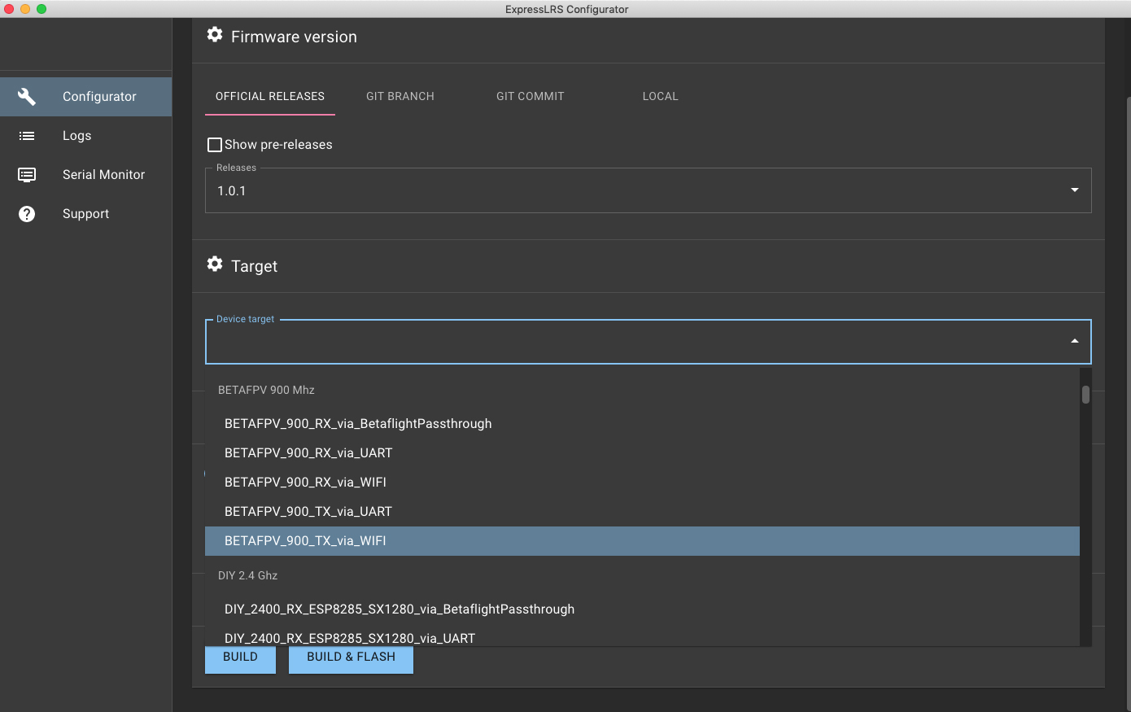Open the Configurator wrench icon
The height and width of the screenshot is (712, 1131).
coord(27,96)
